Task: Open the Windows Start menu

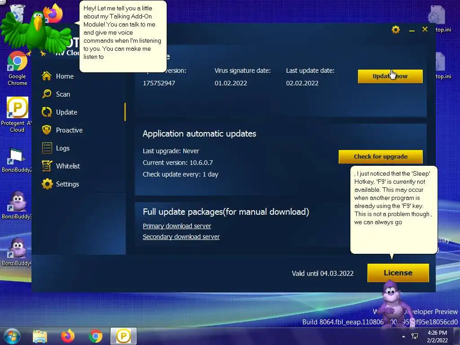Action: pyautogui.click(x=12, y=336)
